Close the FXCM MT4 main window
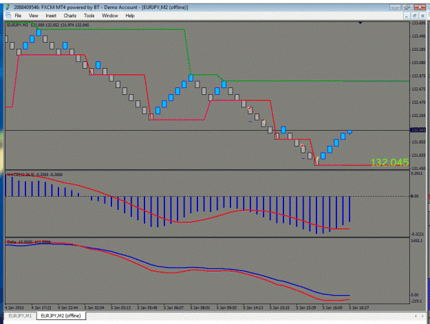Viewport: 430px width, 324px height. 420,8
